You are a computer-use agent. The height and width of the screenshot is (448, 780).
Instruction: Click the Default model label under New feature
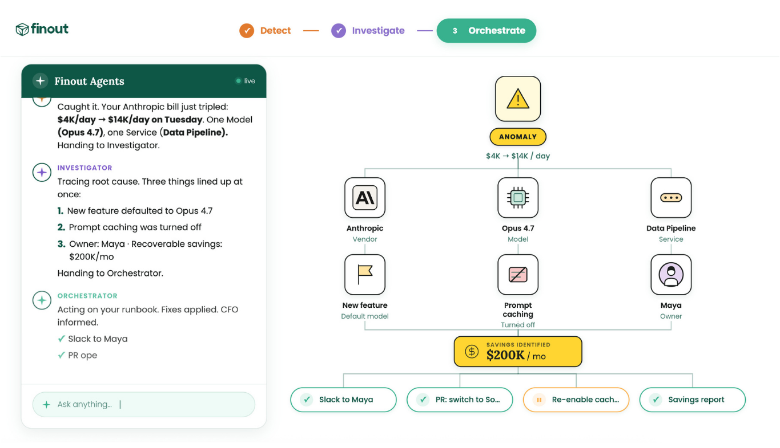[365, 316]
